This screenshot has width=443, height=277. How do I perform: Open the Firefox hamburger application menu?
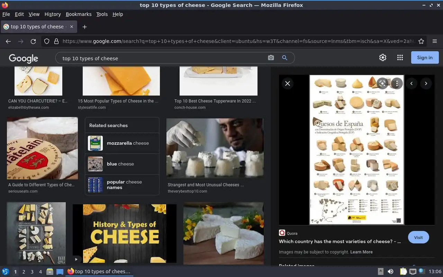click(x=435, y=41)
